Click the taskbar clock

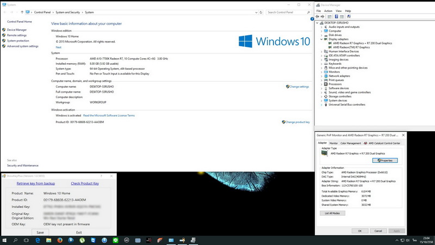(426, 240)
